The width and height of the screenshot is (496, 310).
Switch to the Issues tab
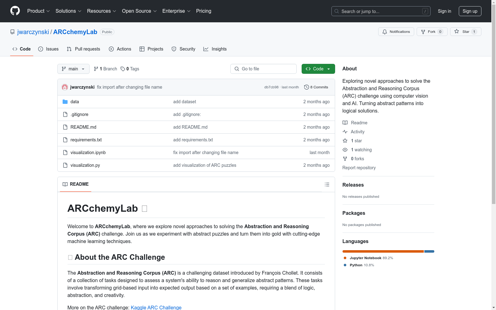click(x=48, y=49)
